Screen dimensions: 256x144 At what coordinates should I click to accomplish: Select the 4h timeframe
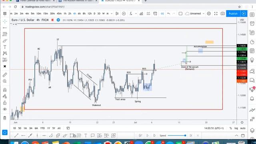[x=74, y=14]
